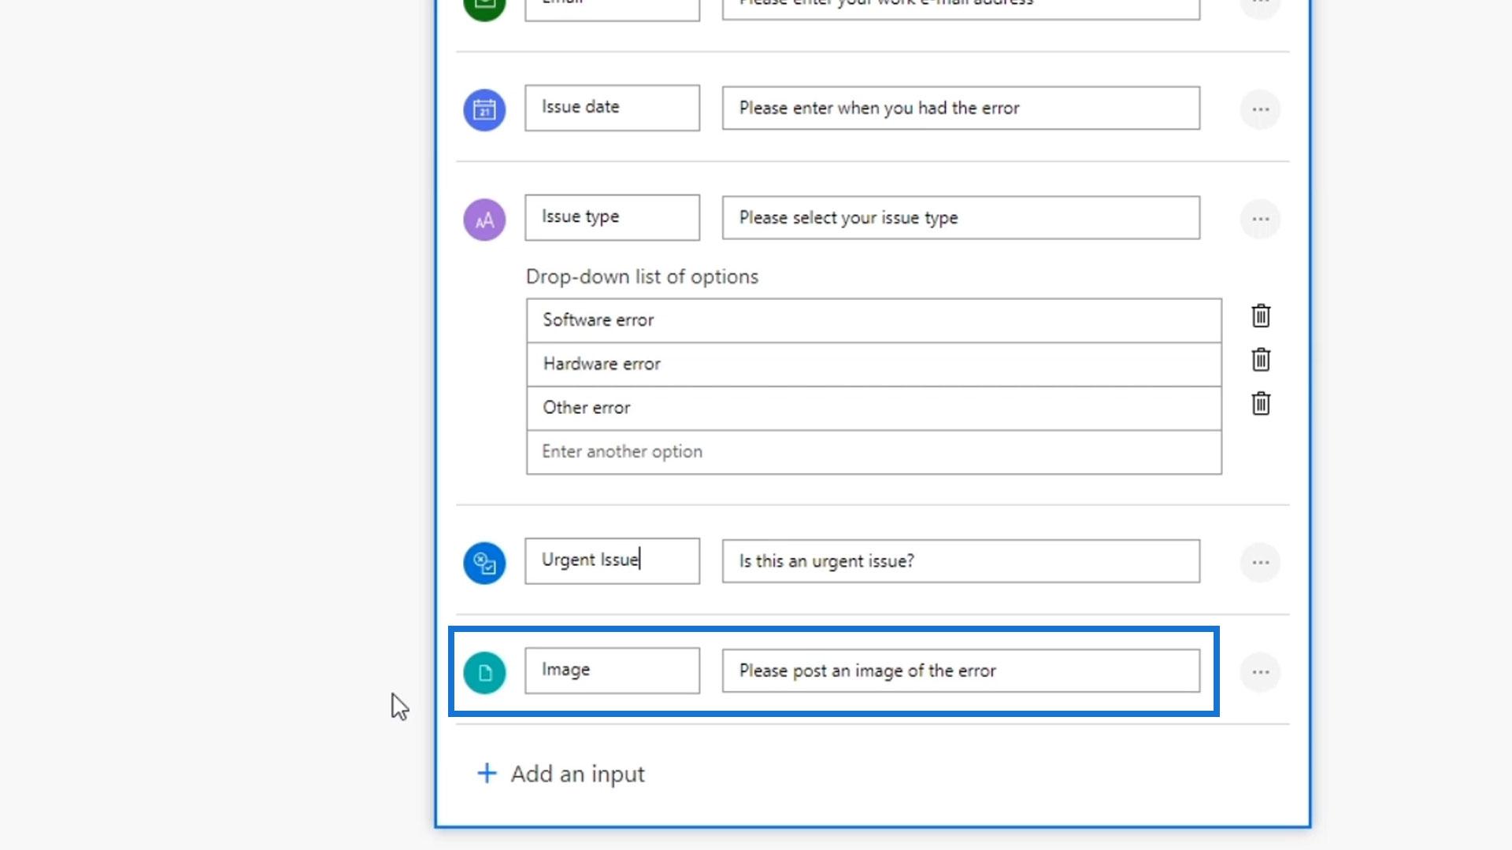The image size is (1512, 850).
Task: Edit the Please select your issue type description
Action: point(960,218)
